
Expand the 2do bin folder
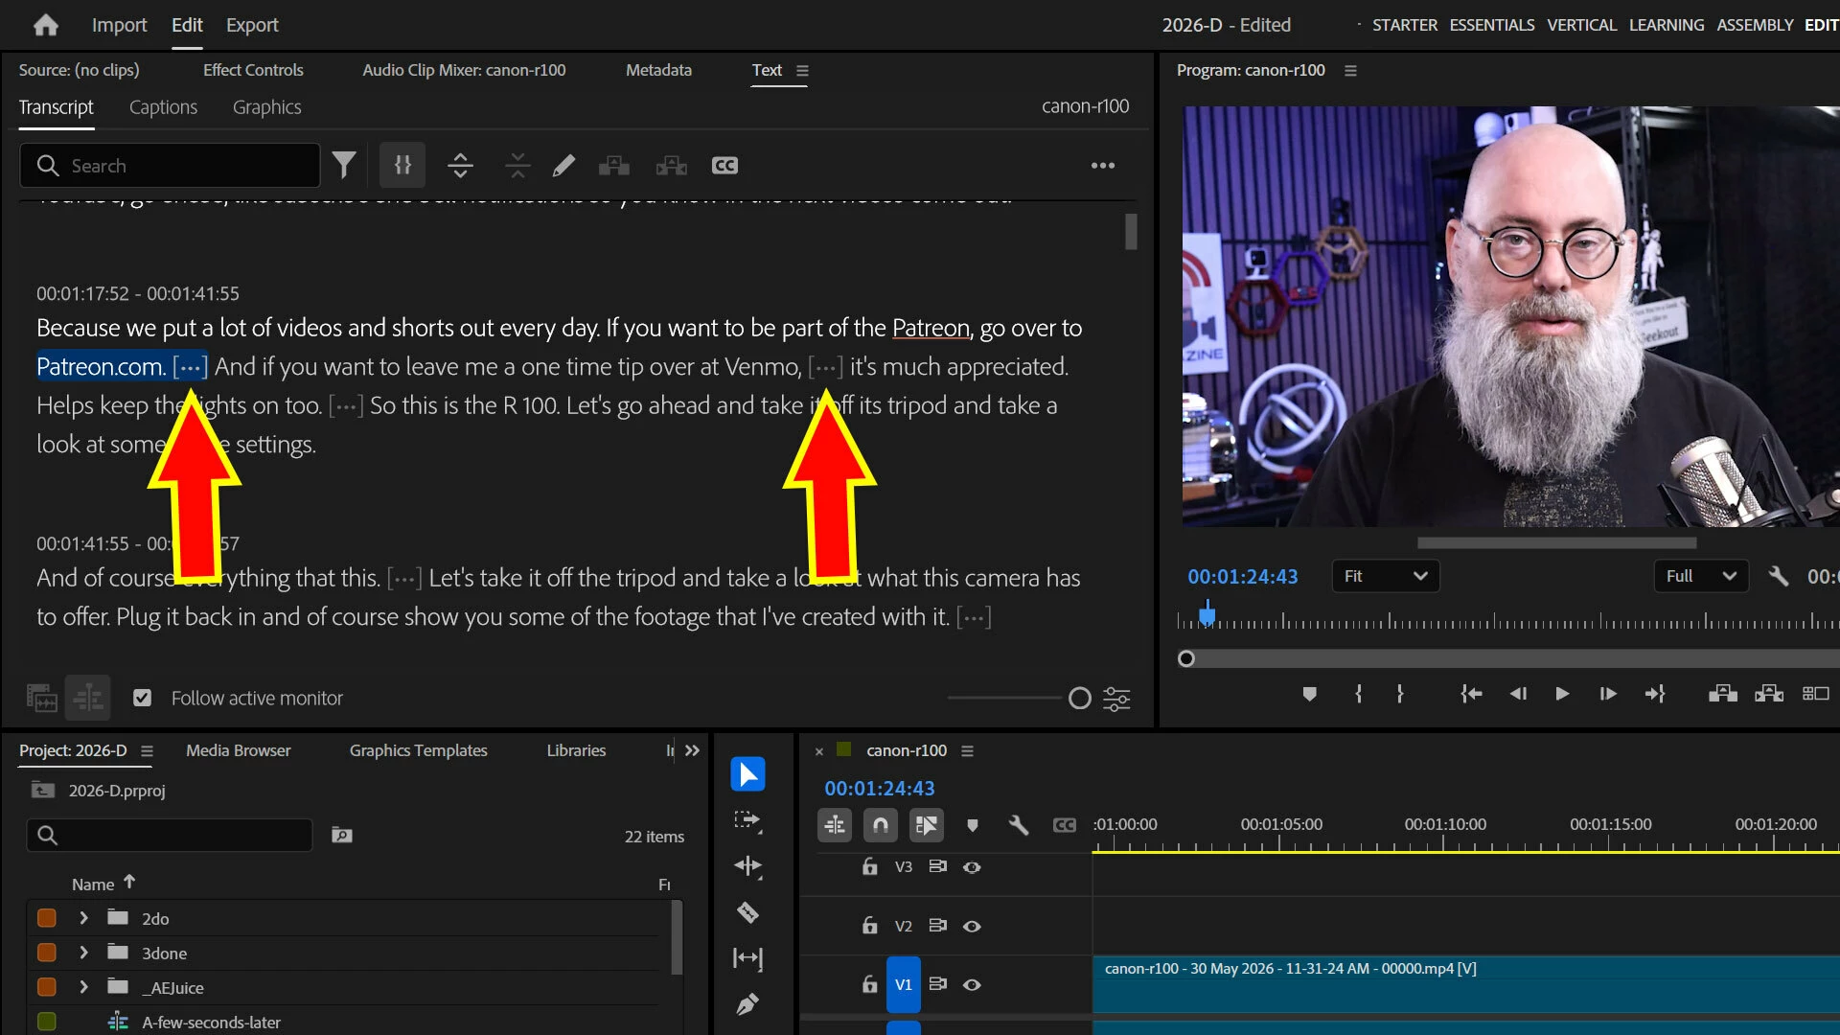tap(84, 918)
